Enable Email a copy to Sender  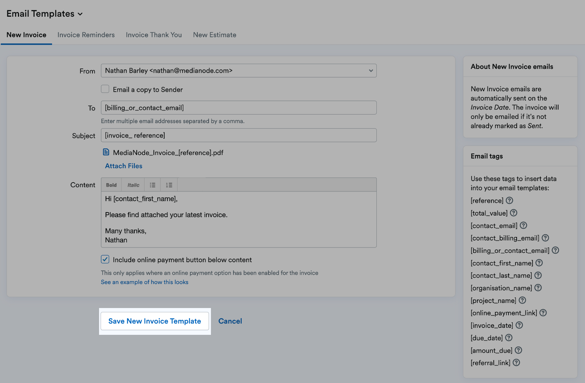(x=105, y=89)
